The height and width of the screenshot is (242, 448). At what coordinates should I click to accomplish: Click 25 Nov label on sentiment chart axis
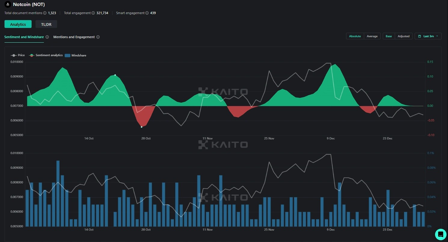coord(269,138)
